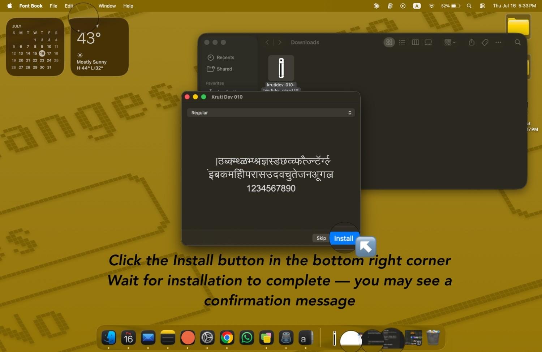Click the 52% battery indicator
The height and width of the screenshot is (352, 542).
[x=451, y=6]
